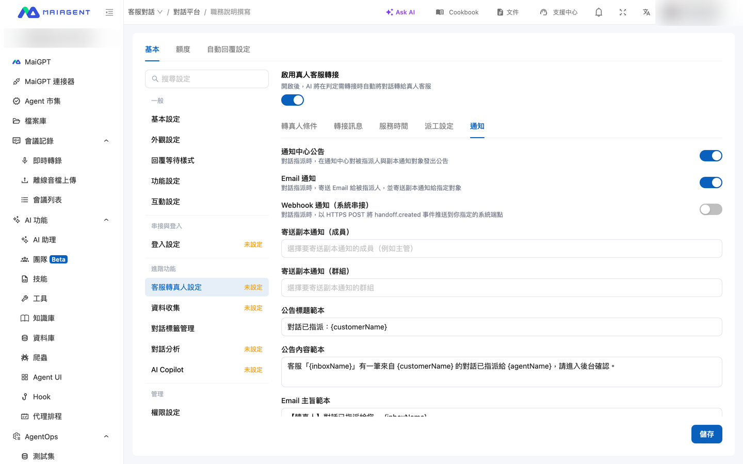Image resolution: width=743 pixels, height=464 pixels.
Task: Click the 搜尋設定 search field
Action: coord(207,79)
